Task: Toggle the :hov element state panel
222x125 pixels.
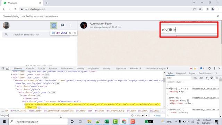Action: click(x=195, y=78)
